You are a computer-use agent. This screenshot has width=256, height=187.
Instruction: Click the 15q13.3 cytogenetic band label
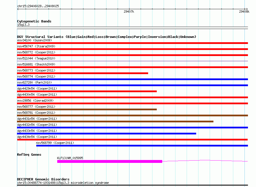23,25
